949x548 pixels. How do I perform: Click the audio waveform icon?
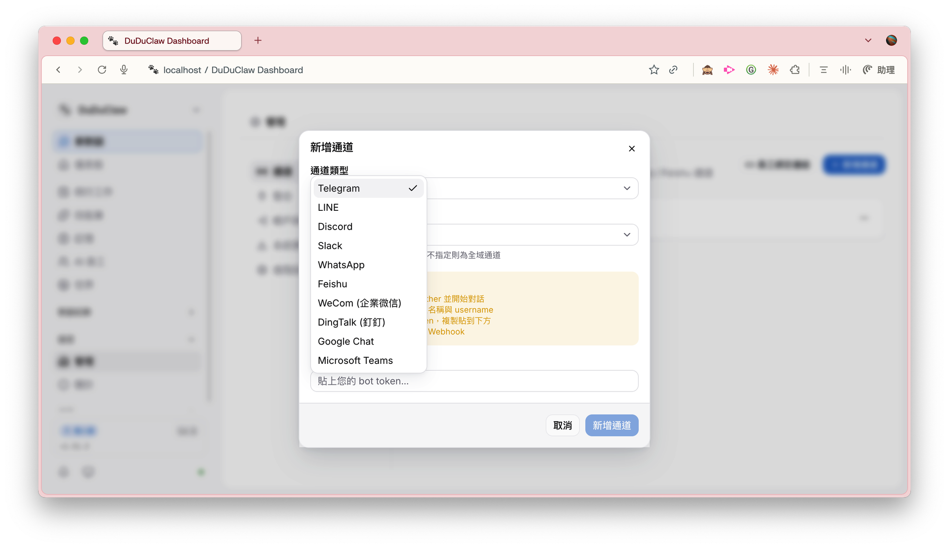click(x=845, y=70)
